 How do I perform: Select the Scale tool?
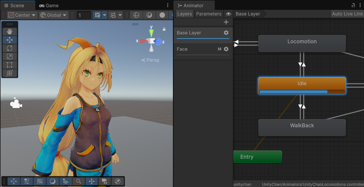[10, 57]
